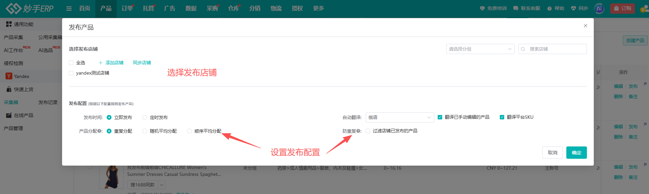
Task: Click the 取消 button
Action: coord(553,153)
